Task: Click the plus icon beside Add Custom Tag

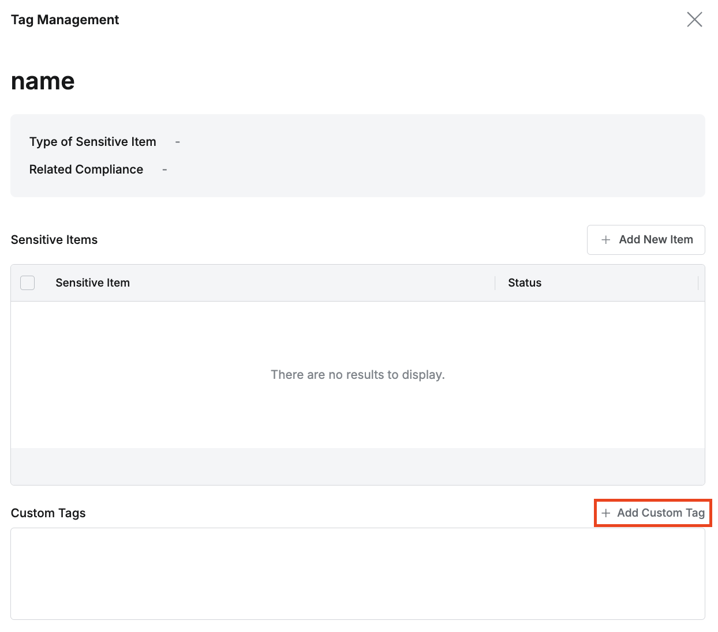Action: (x=605, y=513)
